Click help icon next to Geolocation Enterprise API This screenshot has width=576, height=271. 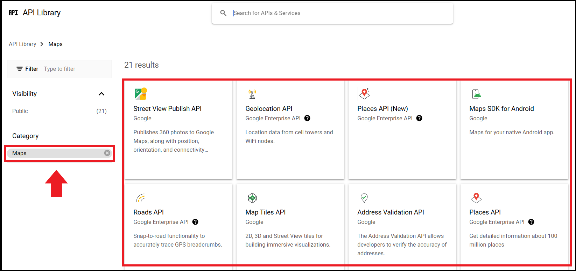tap(307, 118)
